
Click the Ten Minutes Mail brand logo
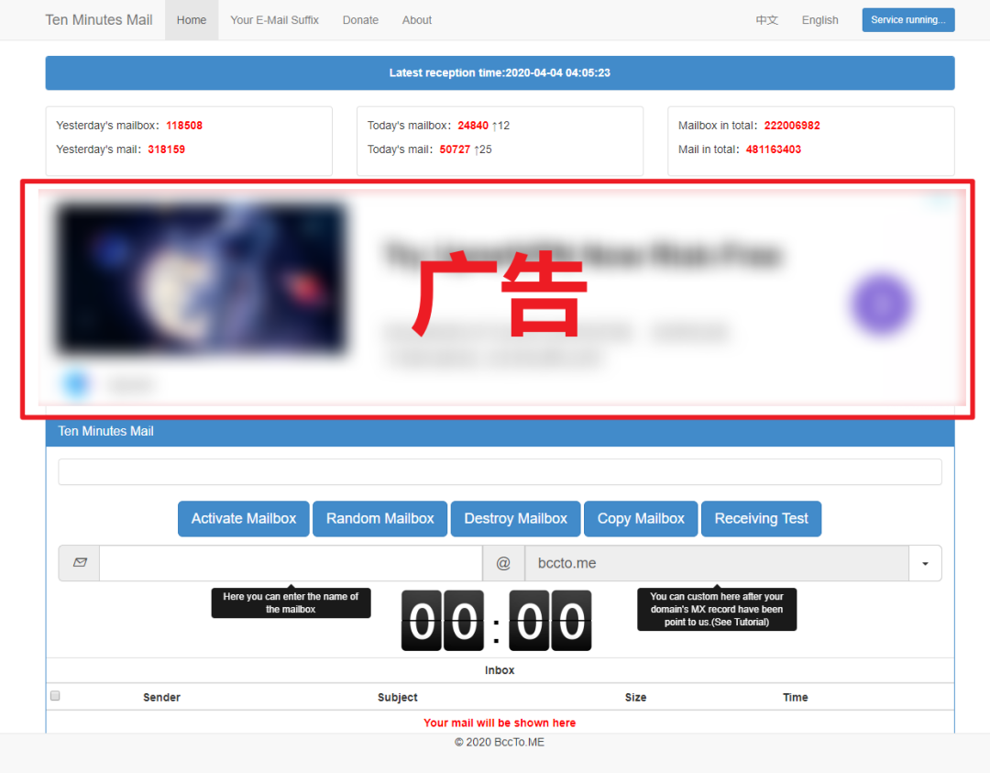(98, 20)
